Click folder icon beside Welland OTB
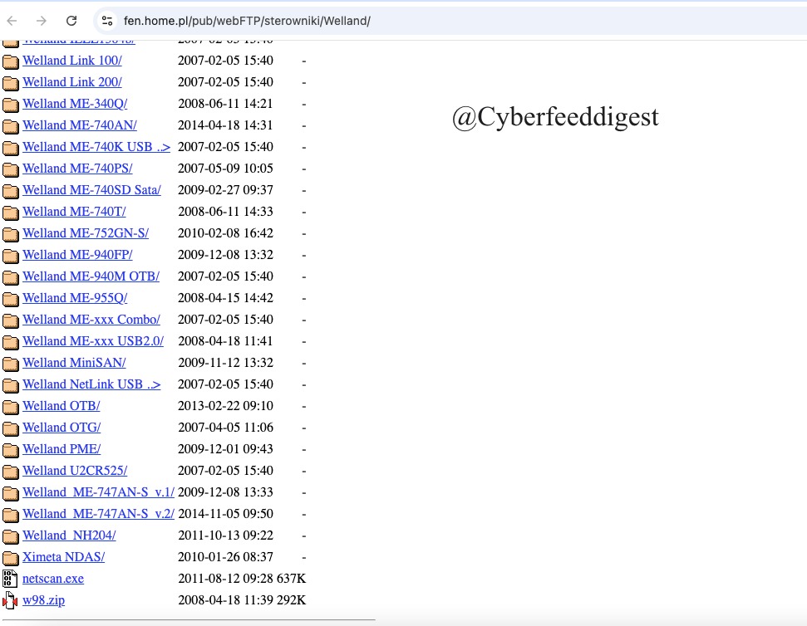807x626 pixels. click(x=10, y=407)
